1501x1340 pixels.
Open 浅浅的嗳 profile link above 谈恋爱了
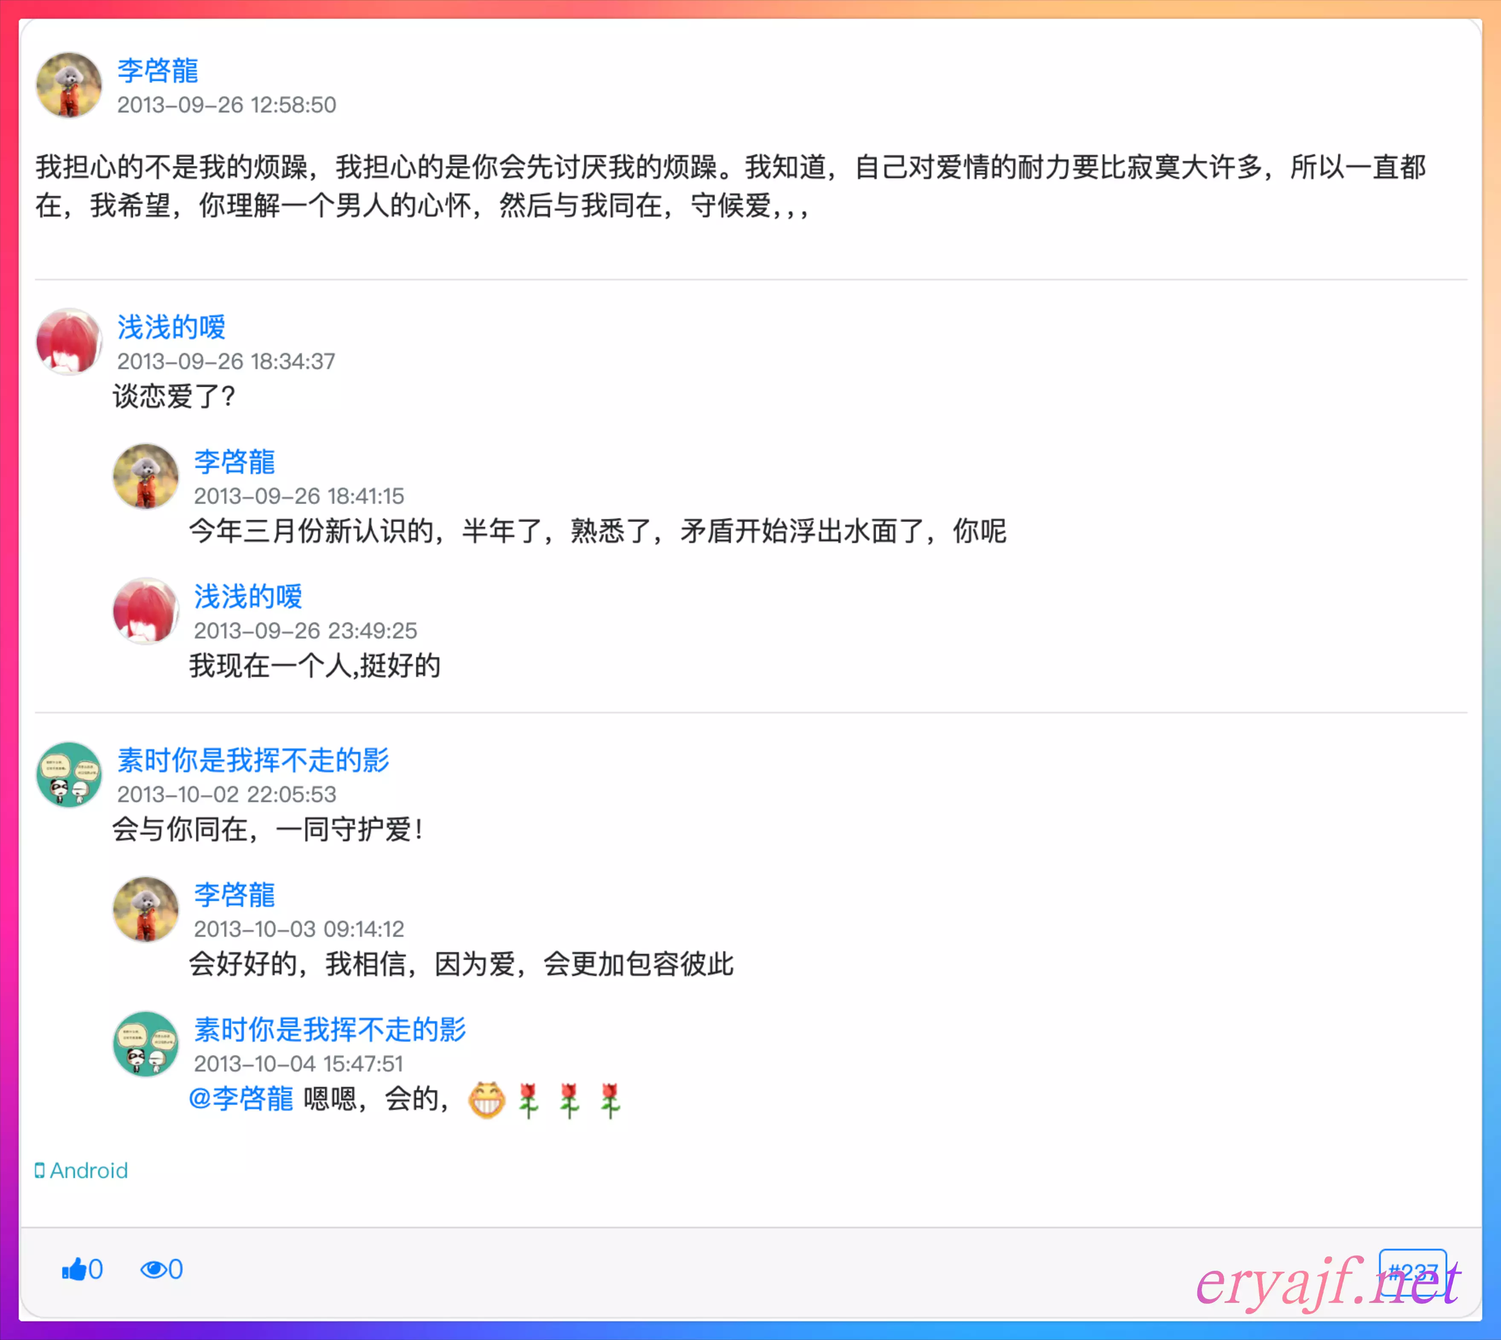(171, 328)
